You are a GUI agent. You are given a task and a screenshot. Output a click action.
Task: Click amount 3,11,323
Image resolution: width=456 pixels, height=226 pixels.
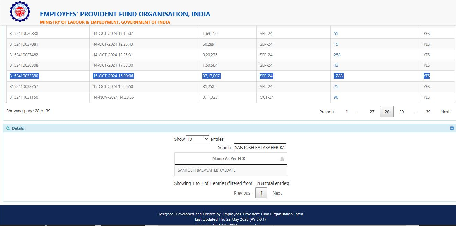pyautogui.click(x=210, y=97)
